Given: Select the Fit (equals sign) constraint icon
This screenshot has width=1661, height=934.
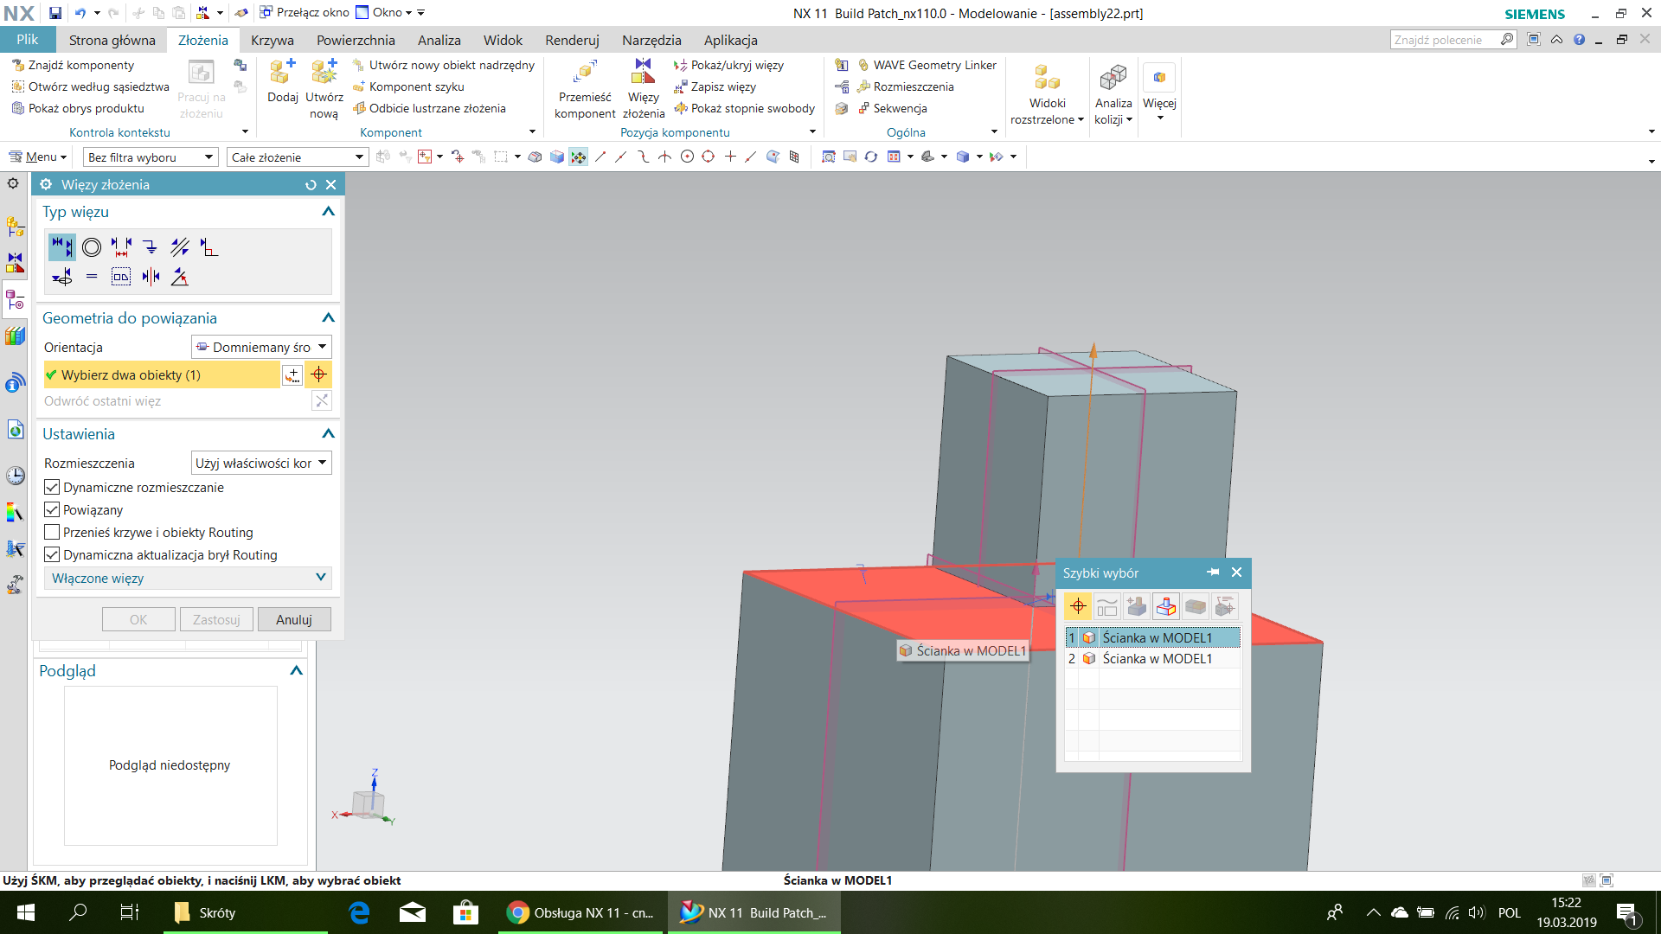Looking at the screenshot, I should [92, 277].
